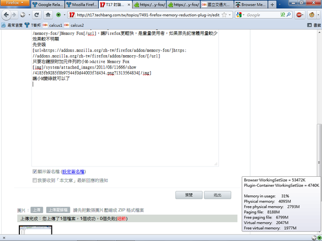The image size is (322, 241).
Task: Click 上傳完成 upload status message text
Action: coord(74,219)
